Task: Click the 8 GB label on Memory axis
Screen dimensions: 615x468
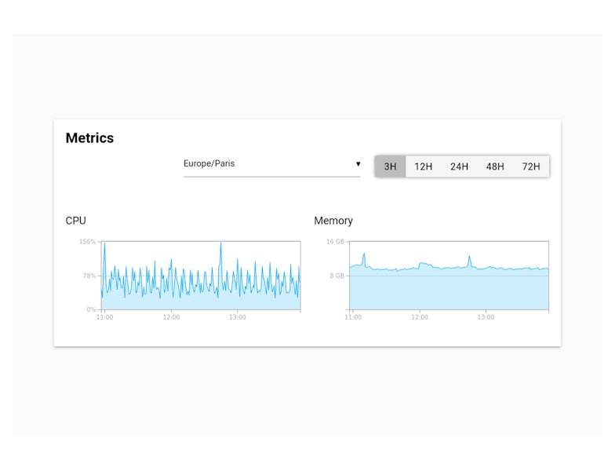Action: coord(336,276)
